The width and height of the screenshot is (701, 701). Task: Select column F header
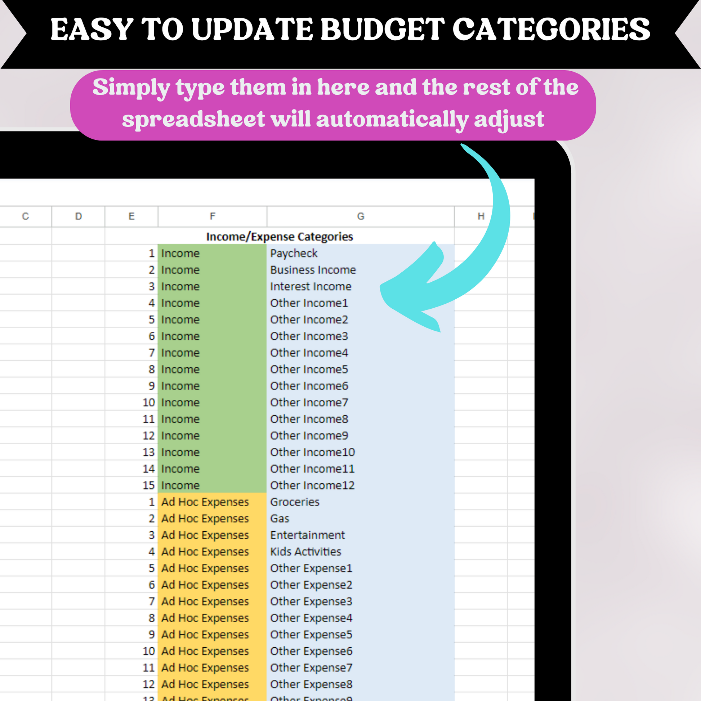pyautogui.click(x=212, y=216)
